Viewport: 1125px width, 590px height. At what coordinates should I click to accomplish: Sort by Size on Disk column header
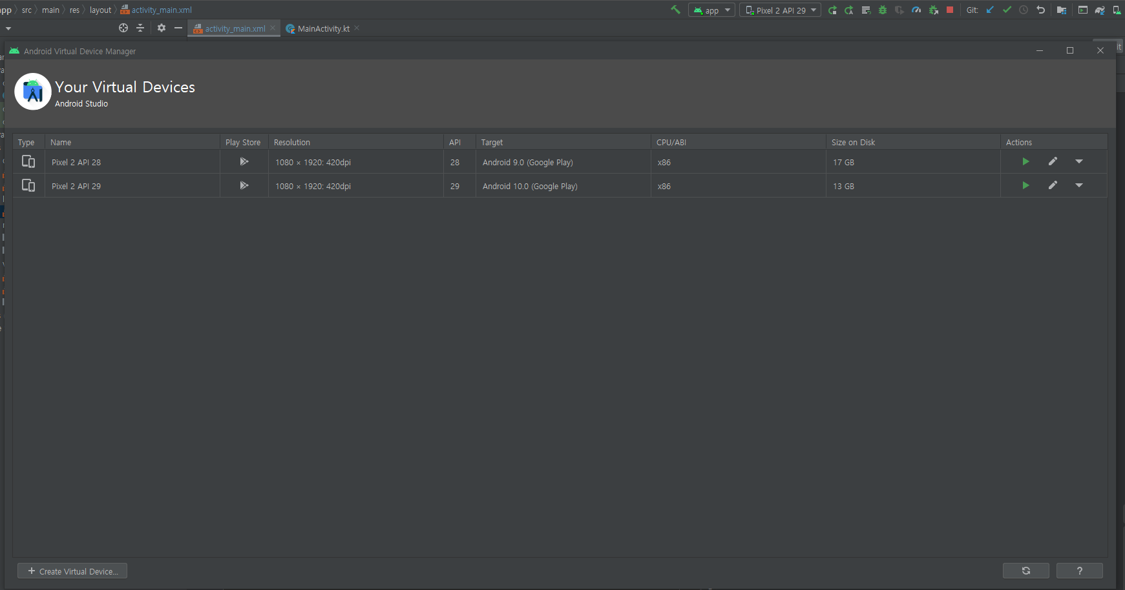click(913, 142)
